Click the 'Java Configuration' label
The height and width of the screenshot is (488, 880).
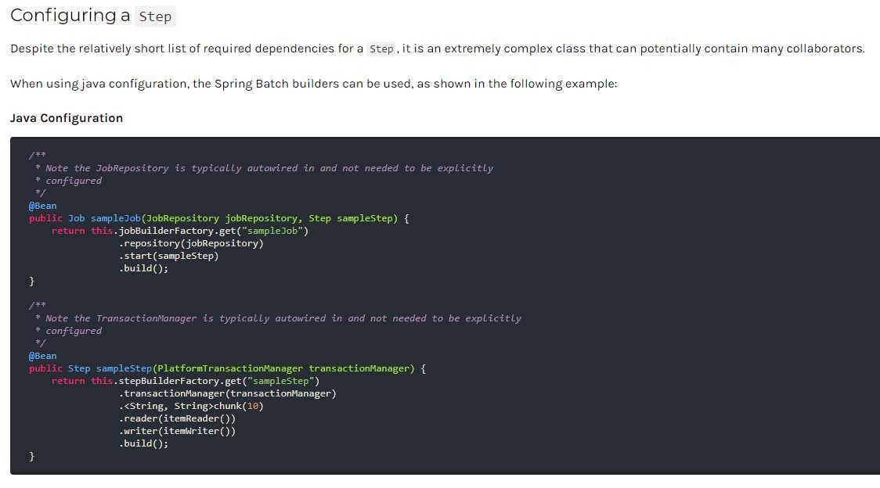coord(67,118)
